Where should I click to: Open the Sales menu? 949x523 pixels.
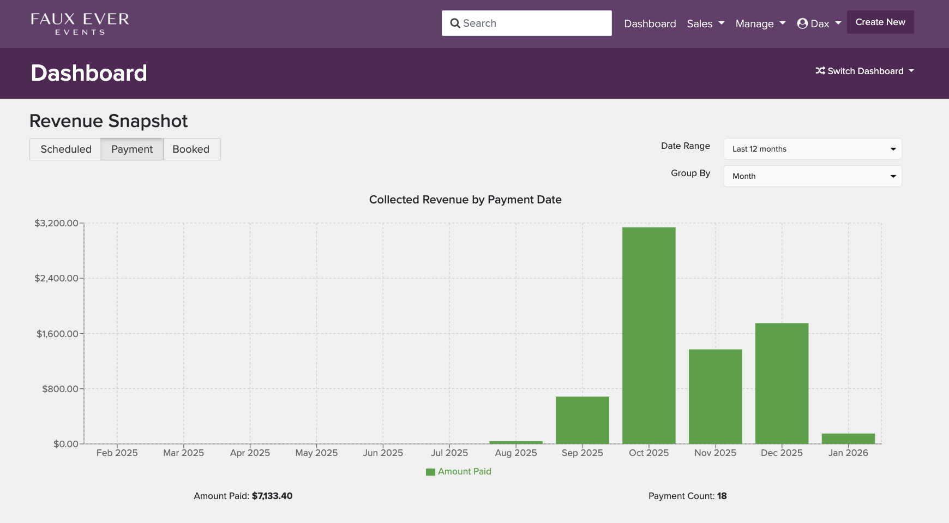click(701, 23)
